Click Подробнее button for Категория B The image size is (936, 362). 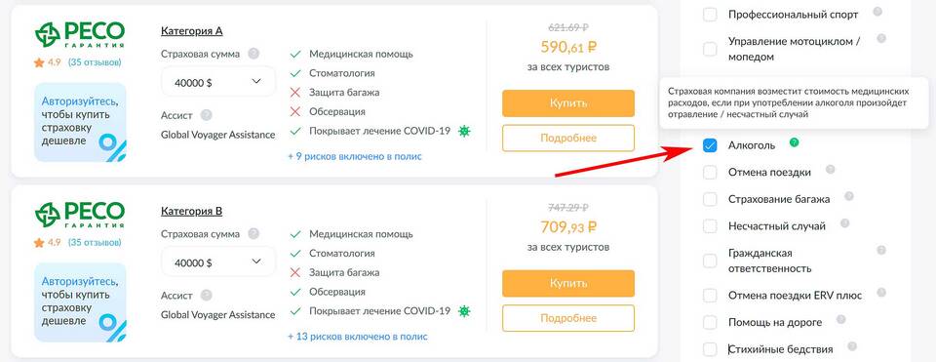click(x=568, y=318)
